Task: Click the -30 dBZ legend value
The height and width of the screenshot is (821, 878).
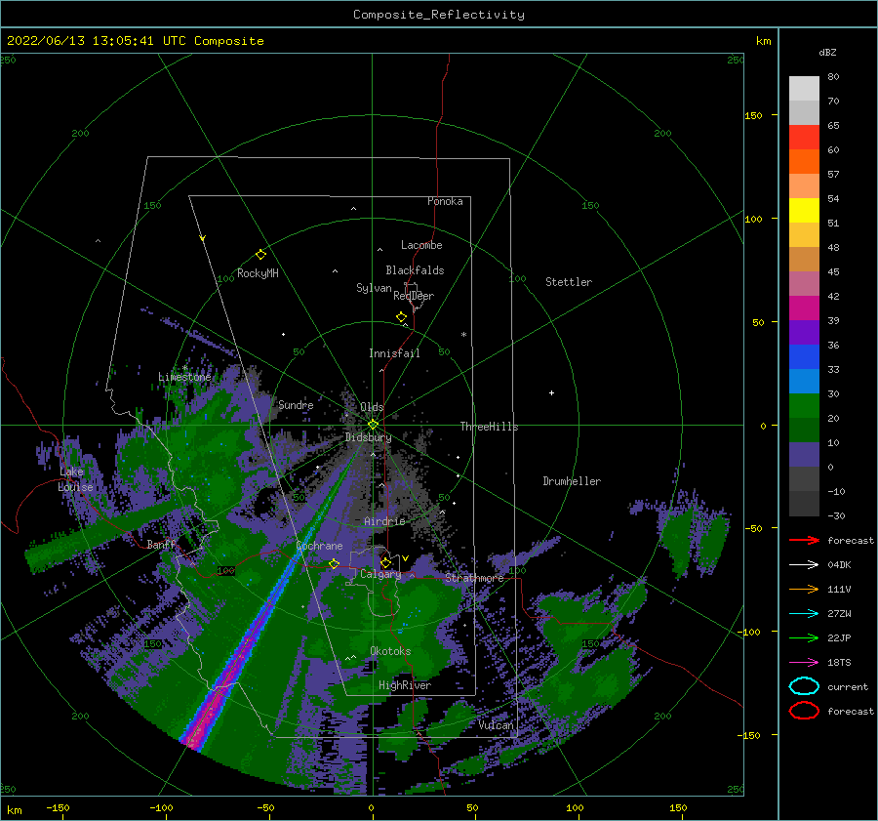Action: [836, 515]
